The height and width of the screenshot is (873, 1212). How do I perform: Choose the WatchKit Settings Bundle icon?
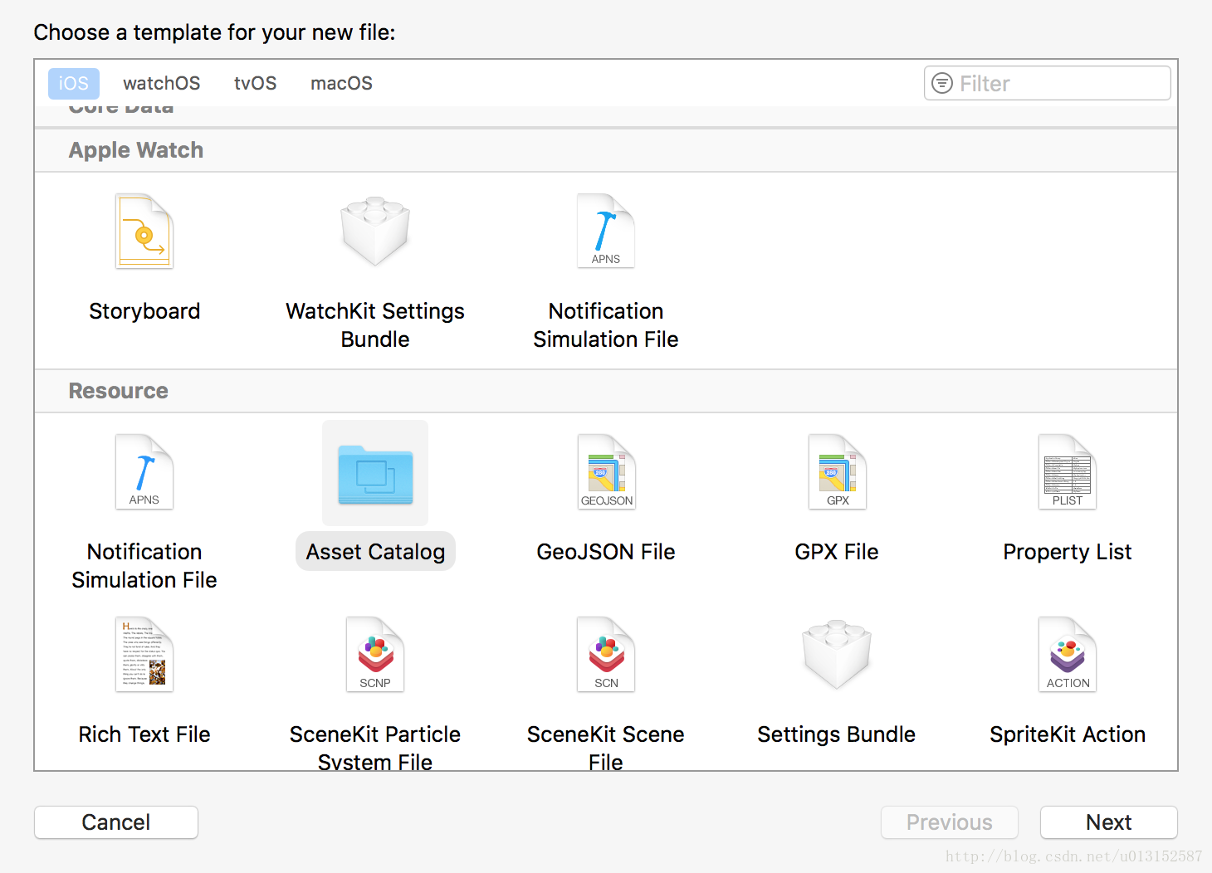tap(375, 232)
